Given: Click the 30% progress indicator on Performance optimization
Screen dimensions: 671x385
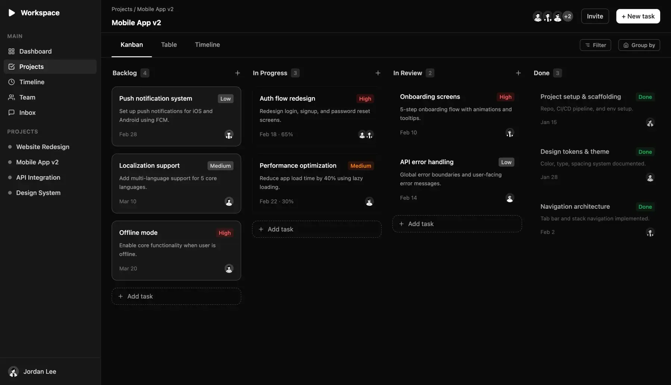Looking at the screenshot, I should [287, 201].
